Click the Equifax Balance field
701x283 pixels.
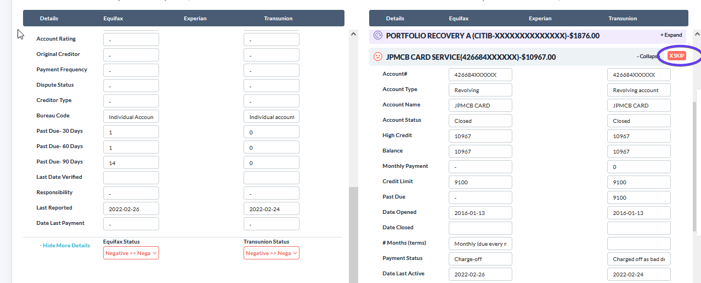[x=480, y=151]
